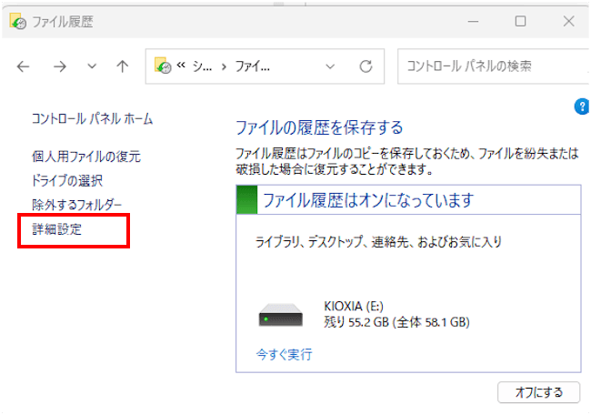Open Help with the blue question icon
Screen dimensions: 591x415
tap(582, 106)
